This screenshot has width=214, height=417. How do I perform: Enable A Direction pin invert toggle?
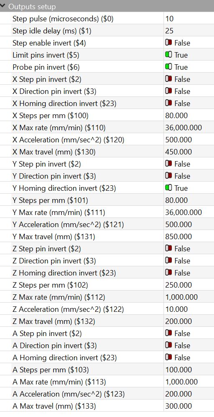tap(169, 345)
